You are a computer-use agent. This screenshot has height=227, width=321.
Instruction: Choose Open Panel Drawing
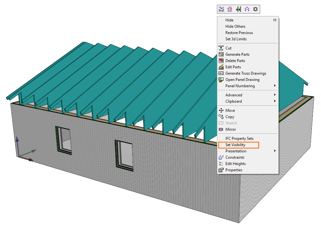pos(242,80)
